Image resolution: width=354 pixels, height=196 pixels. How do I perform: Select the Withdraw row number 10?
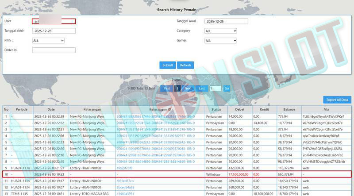point(6,174)
